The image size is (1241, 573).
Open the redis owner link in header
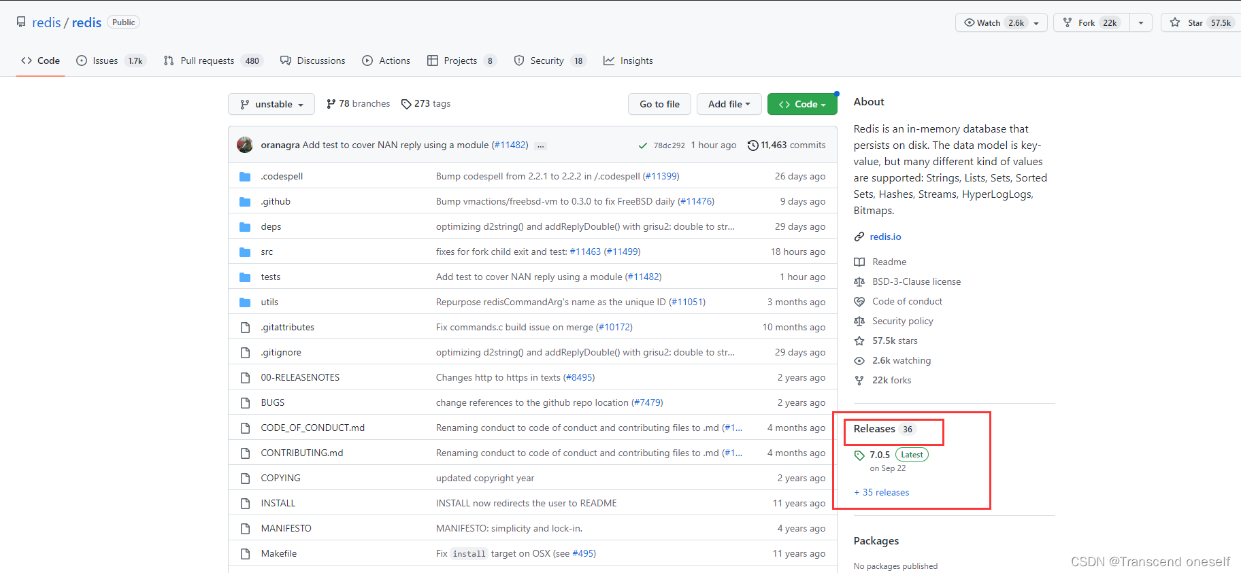point(46,22)
